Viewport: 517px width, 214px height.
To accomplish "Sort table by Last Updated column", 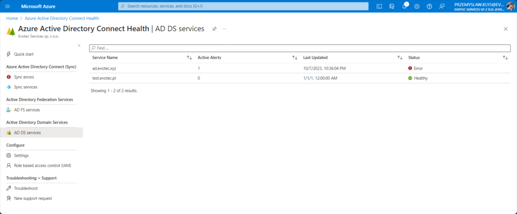I will [399, 58].
